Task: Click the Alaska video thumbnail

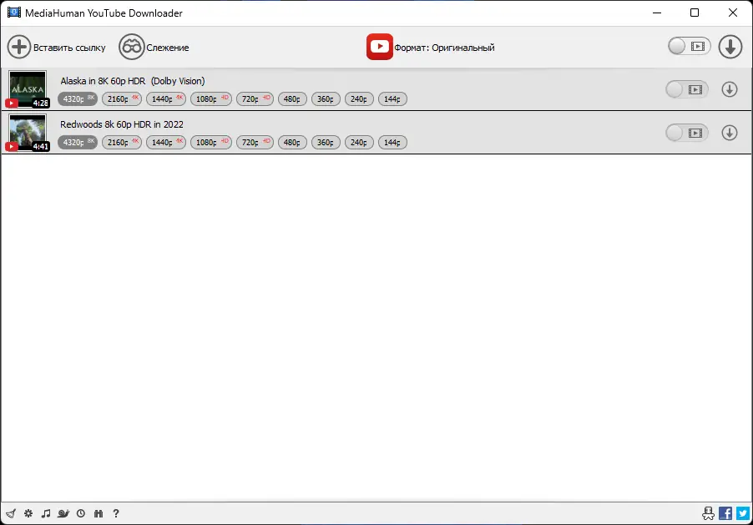Action: (28, 88)
